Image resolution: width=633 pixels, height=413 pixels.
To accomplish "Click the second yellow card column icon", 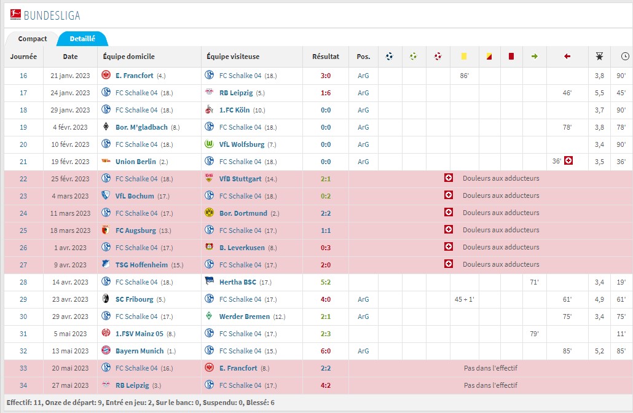I will click(x=489, y=56).
